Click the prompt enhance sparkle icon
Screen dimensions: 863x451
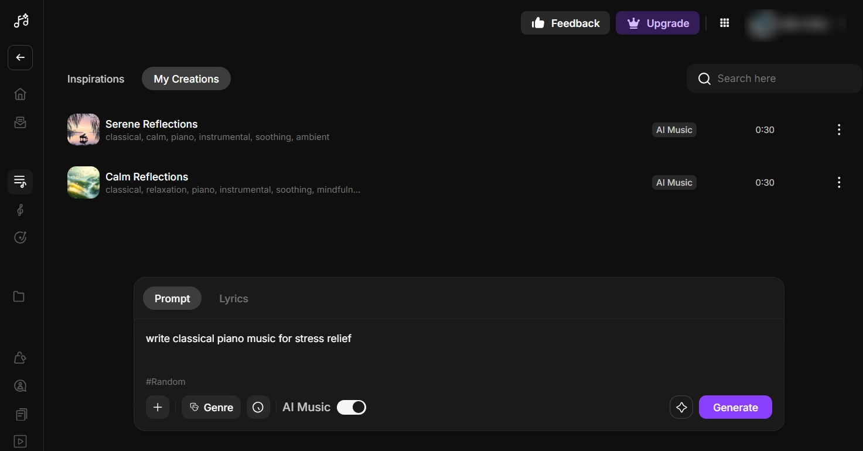[681, 407]
